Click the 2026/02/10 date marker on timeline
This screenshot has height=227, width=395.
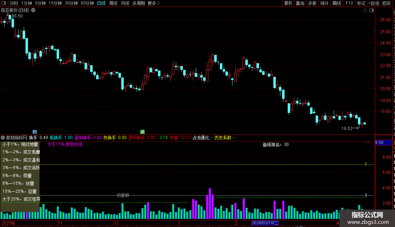pyautogui.click(x=265, y=223)
